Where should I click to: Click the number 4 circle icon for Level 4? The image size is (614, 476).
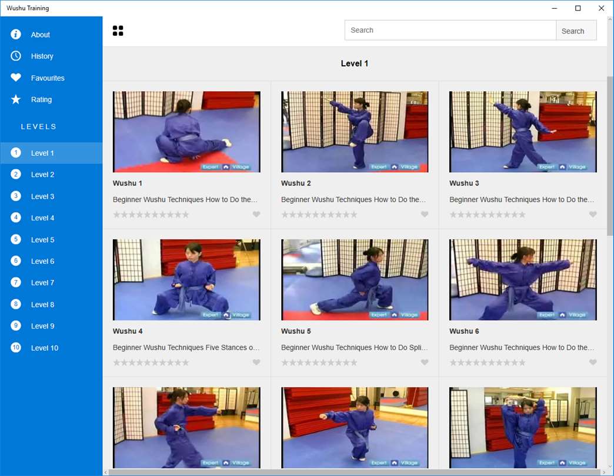pyautogui.click(x=16, y=217)
